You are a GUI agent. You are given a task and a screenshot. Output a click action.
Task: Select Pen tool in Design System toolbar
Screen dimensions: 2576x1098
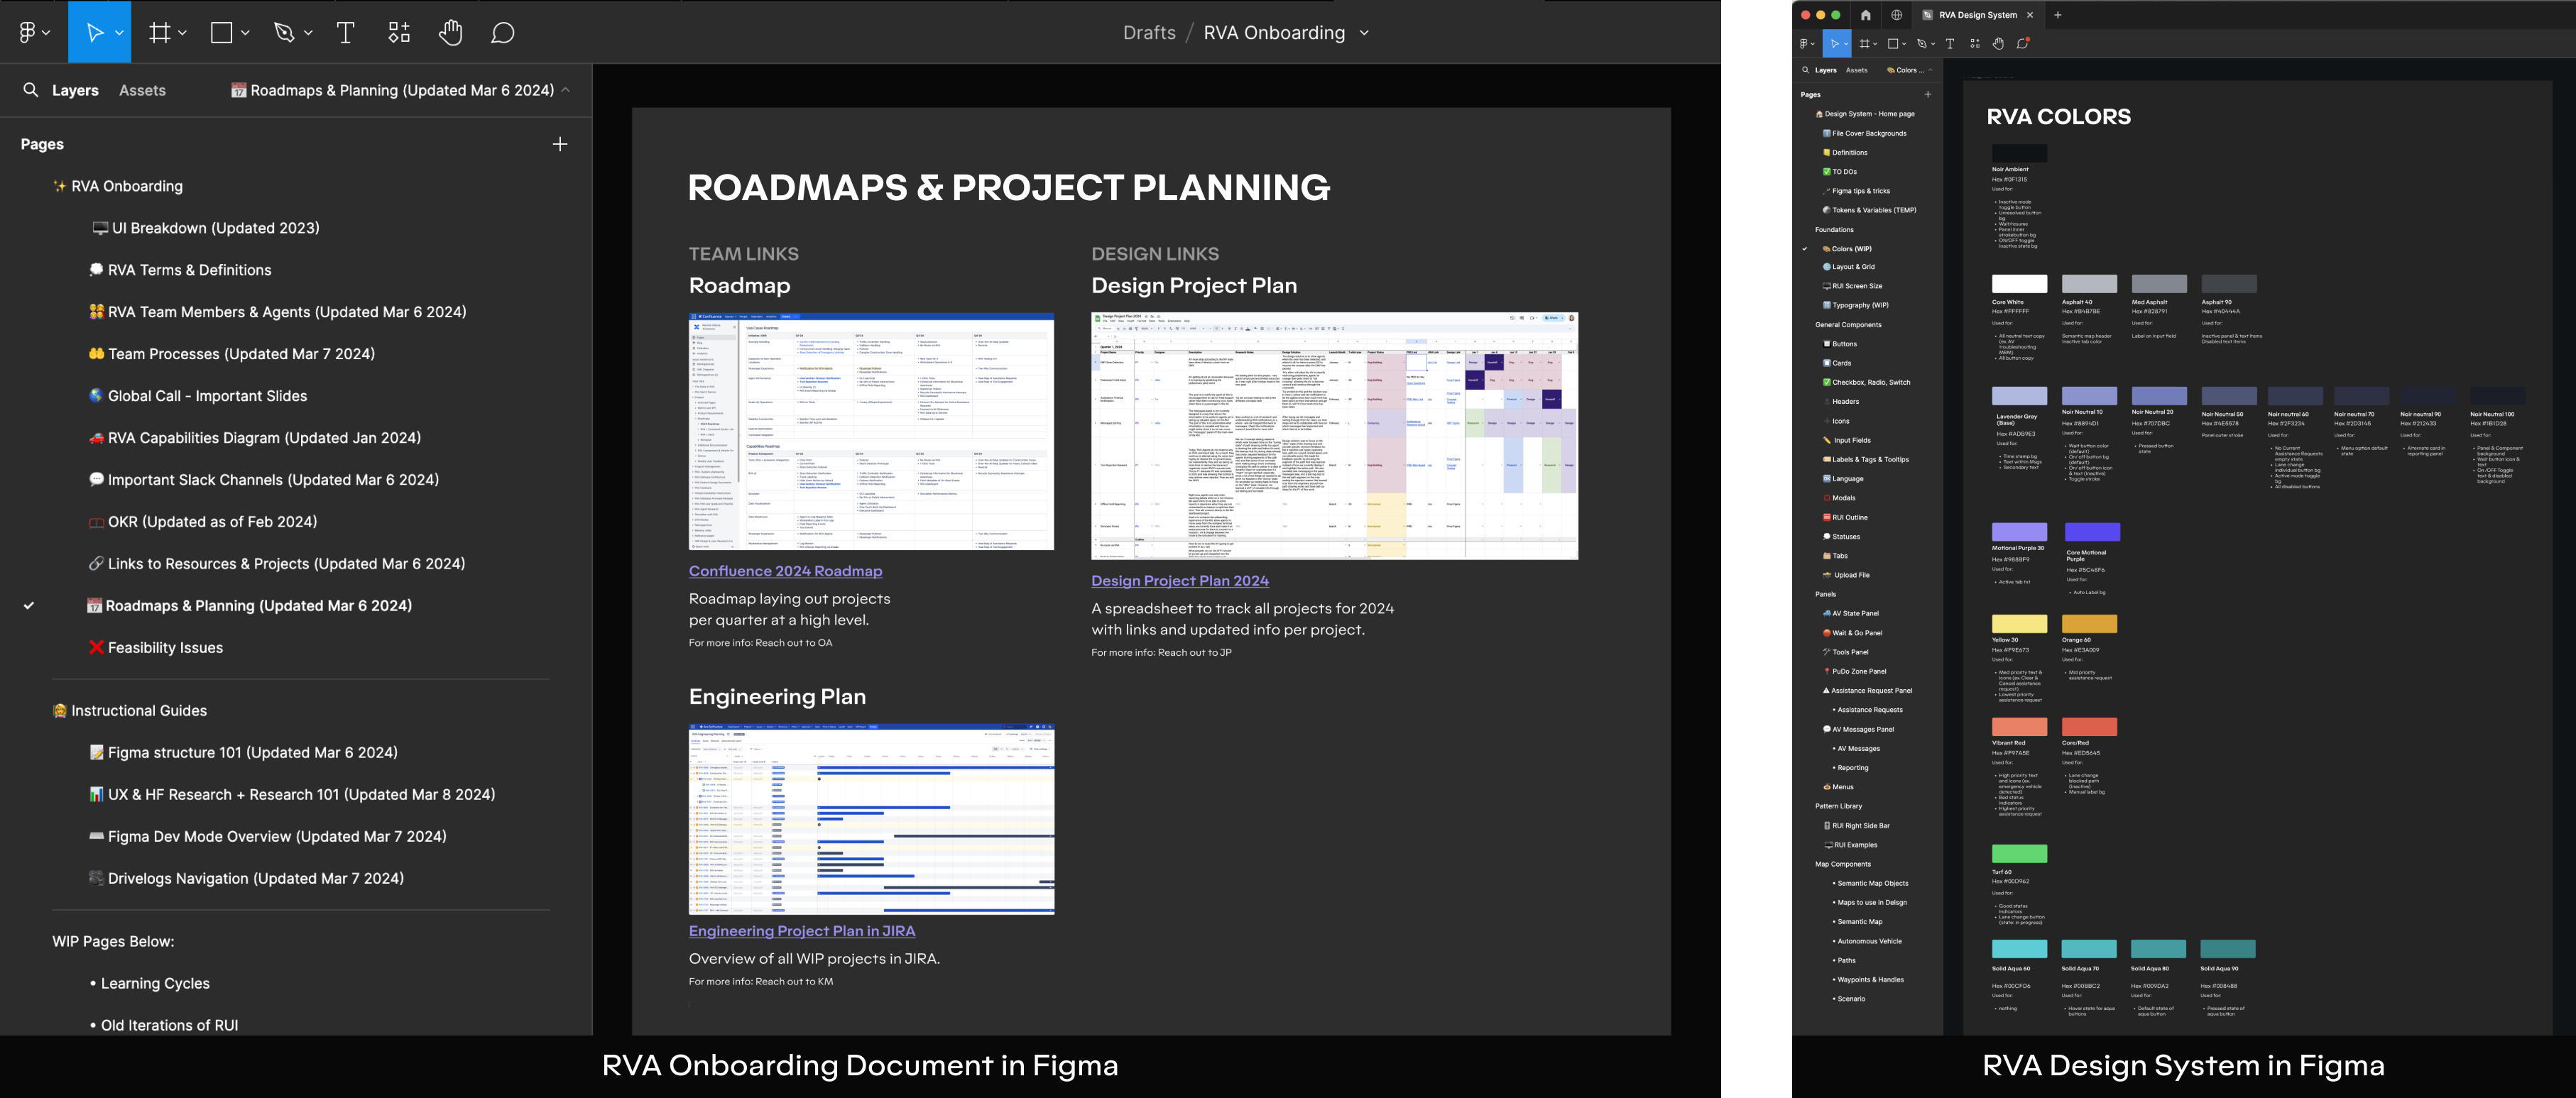tap(1921, 44)
